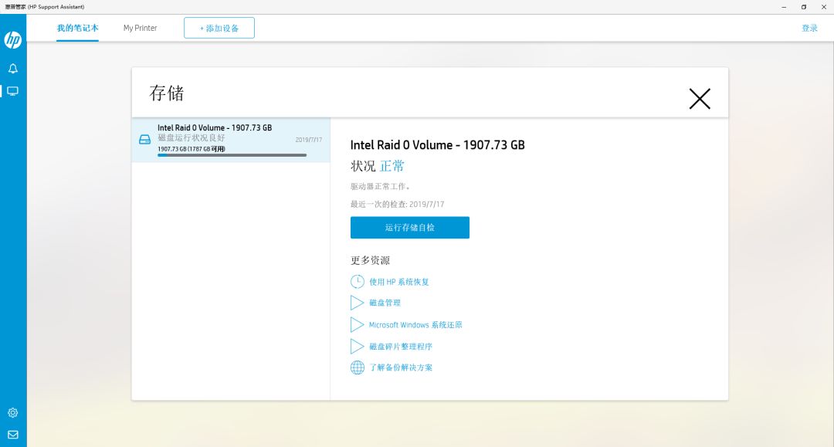Viewport: 834px width, 447px height.
Task: Open 了解备份解决方案 link
Action: (401, 367)
